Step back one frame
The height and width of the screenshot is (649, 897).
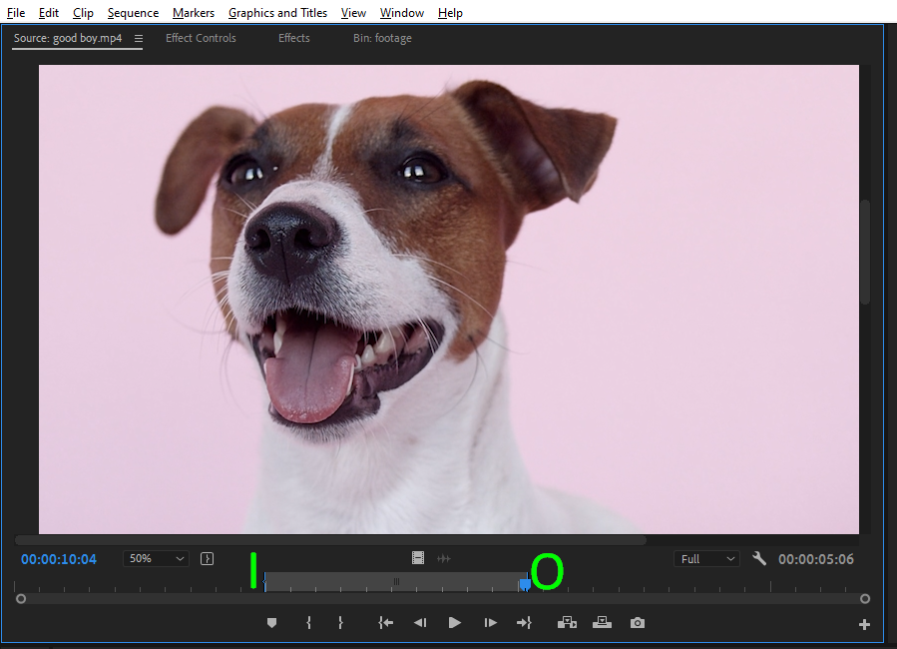coord(420,623)
